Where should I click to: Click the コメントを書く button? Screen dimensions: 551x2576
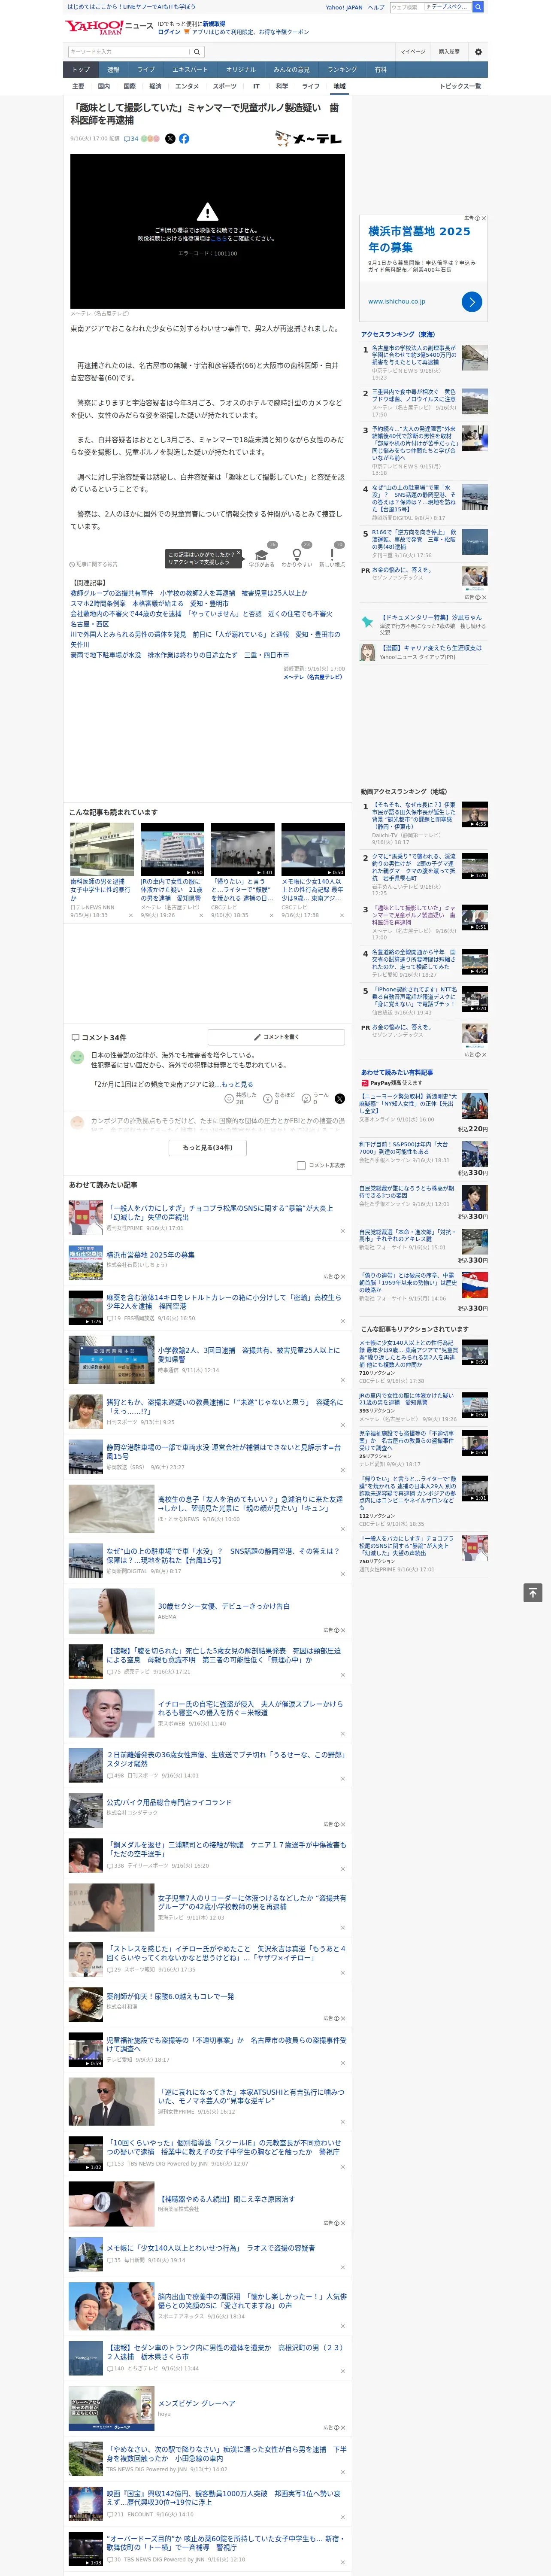click(276, 1037)
